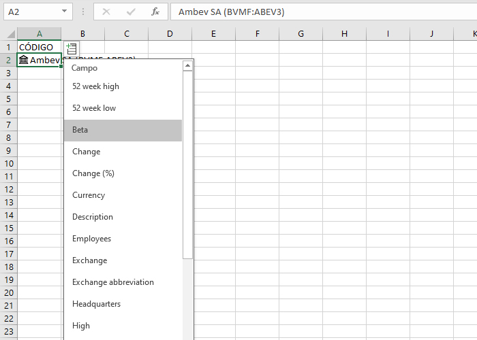Select row 5 header

tap(8, 99)
